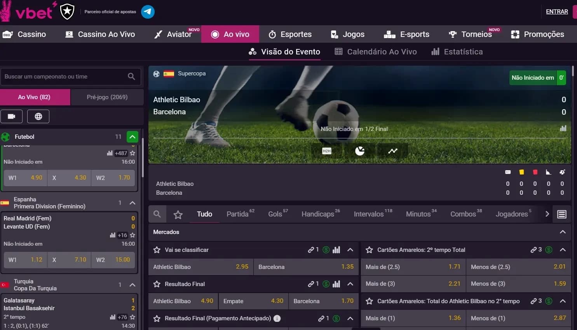Collapse Resultado Final (Pagamento Antecipado) market
Image resolution: width=577 pixels, height=330 pixels.
point(350,318)
